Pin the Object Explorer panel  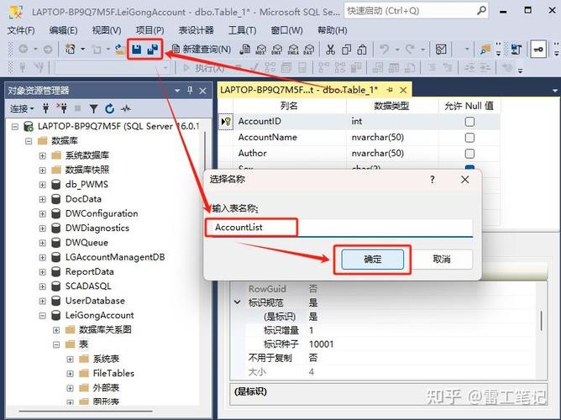pyautogui.click(x=190, y=91)
